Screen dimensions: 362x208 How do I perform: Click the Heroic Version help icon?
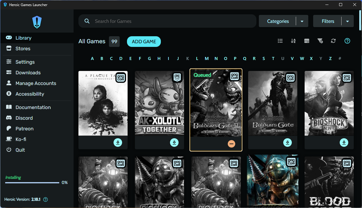[45, 199]
